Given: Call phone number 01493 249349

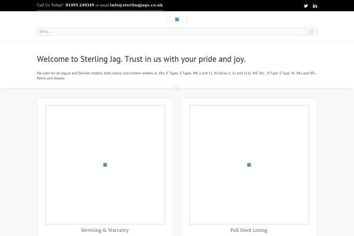Looking at the screenshot, I should point(80,5).
